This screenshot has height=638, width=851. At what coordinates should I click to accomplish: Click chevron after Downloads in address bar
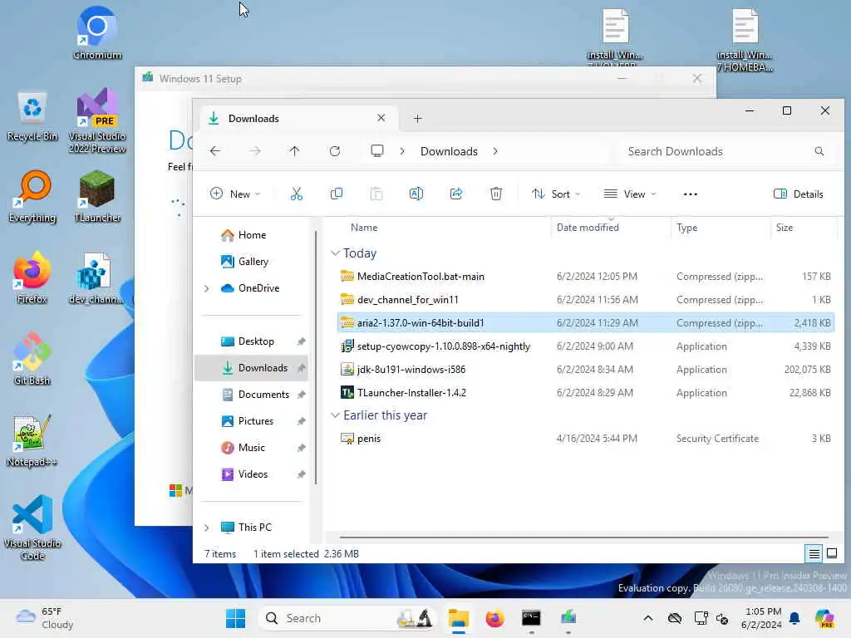click(495, 151)
